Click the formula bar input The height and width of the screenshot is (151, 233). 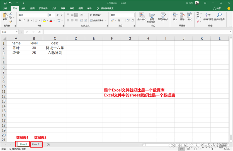pyautogui.click(x=136, y=32)
